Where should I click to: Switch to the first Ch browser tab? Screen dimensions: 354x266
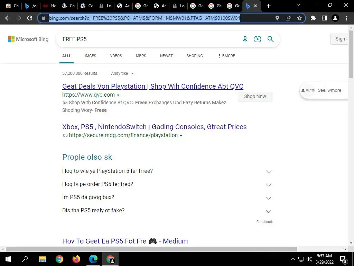12,6
